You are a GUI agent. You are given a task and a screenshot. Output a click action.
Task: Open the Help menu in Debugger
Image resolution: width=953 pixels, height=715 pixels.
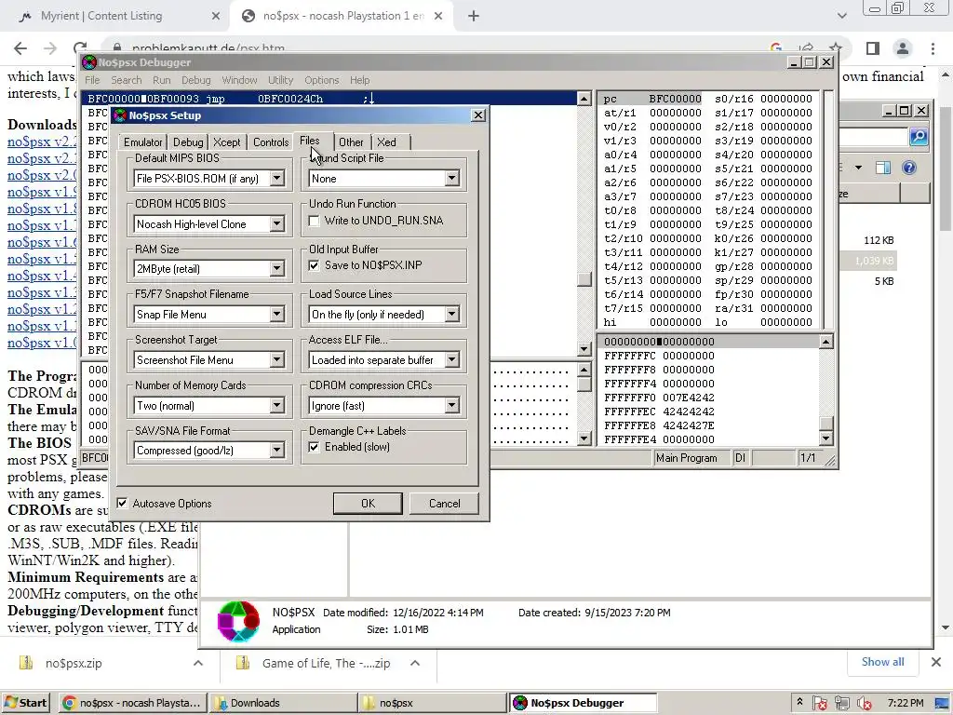[x=359, y=80]
